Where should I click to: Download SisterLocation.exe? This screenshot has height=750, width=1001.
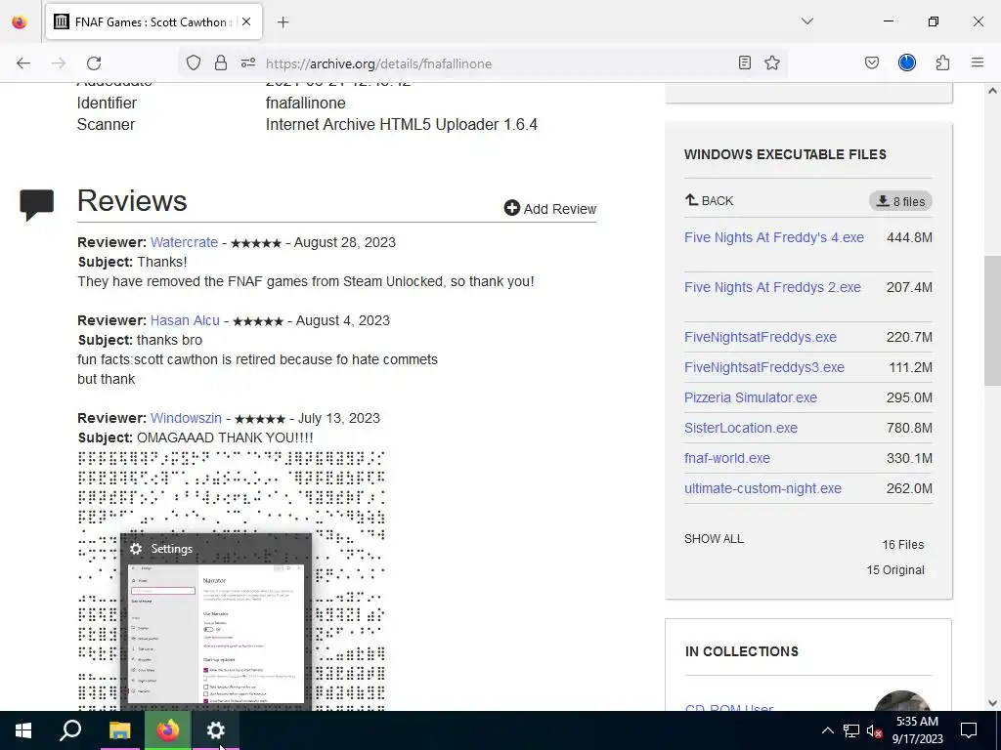coord(741,428)
